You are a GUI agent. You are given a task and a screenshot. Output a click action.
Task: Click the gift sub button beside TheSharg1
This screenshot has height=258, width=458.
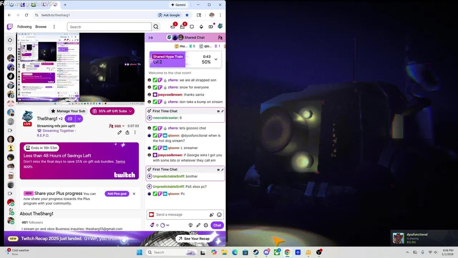point(70,119)
